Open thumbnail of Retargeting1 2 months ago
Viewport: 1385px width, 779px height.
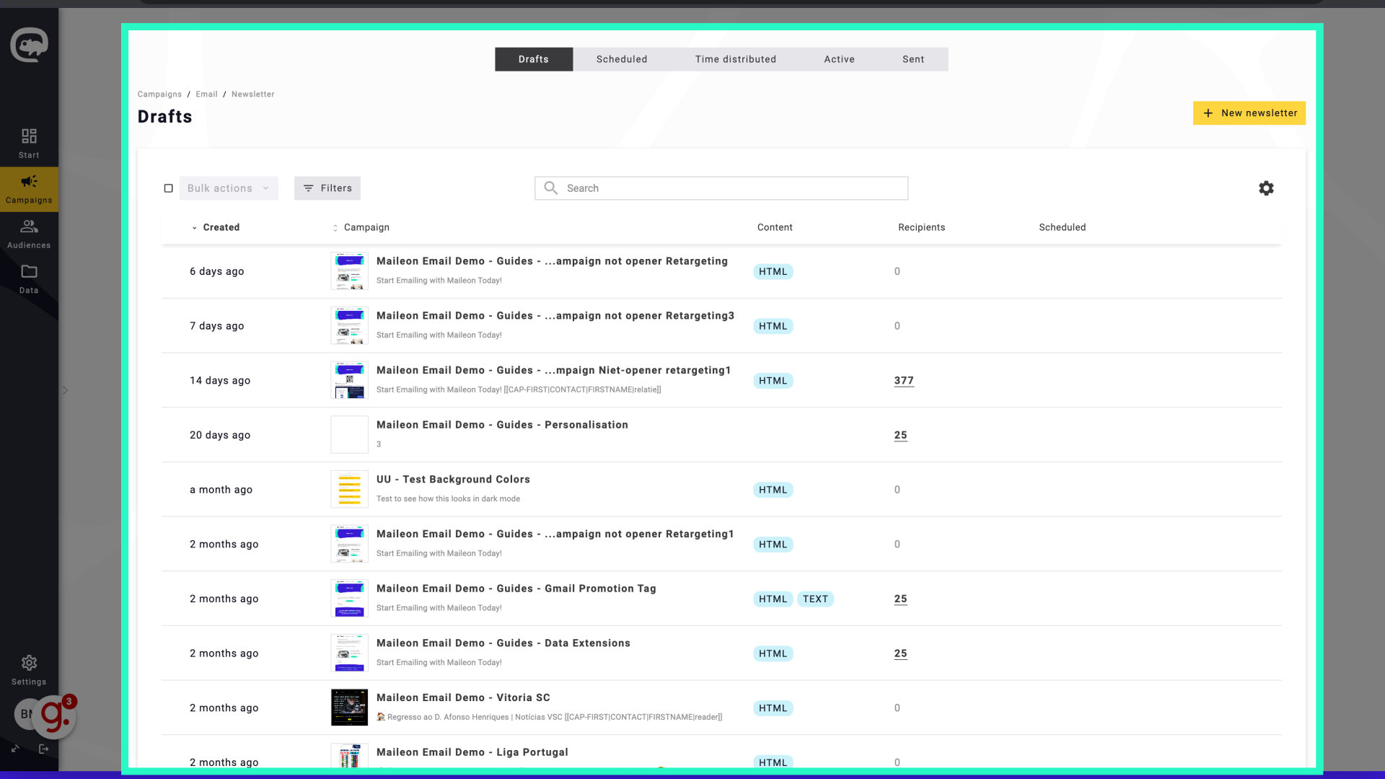coord(350,544)
